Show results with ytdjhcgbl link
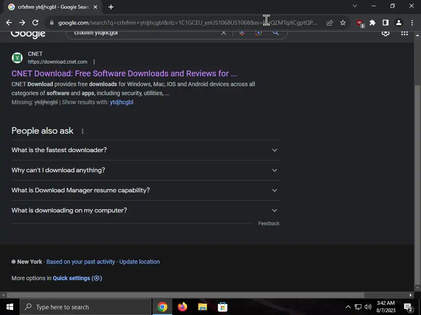The width and height of the screenshot is (421, 315). (x=121, y=102)
